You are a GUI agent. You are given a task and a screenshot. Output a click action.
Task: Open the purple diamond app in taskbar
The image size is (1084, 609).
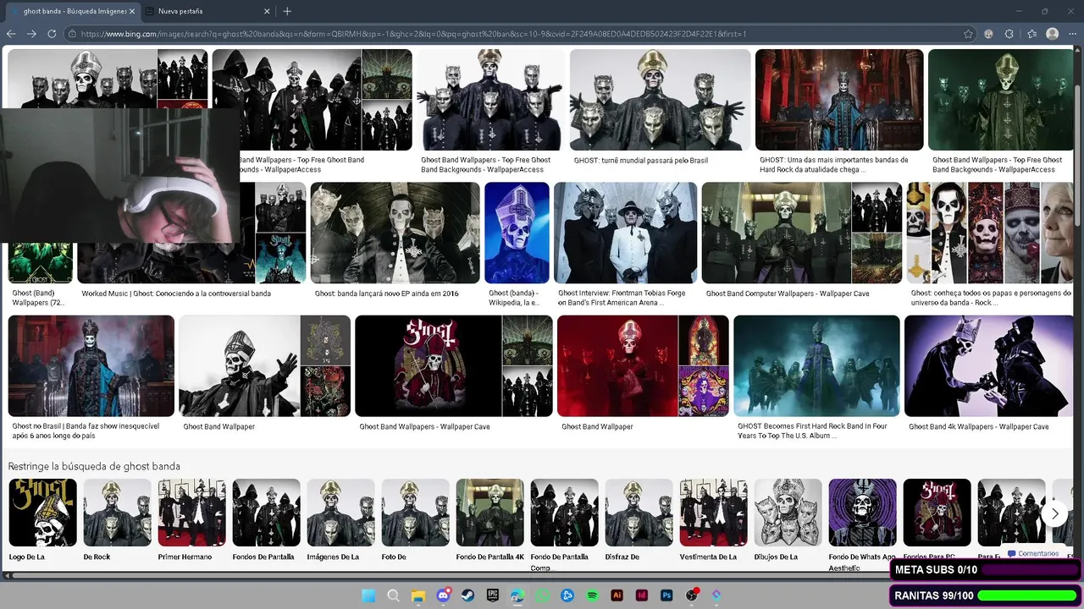pos(716,595)
